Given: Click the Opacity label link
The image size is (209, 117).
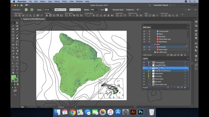Looking at the screenshot, I should [x=87, y=10].
